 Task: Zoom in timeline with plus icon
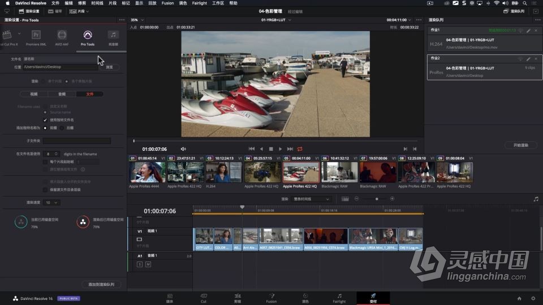(392, 199)
